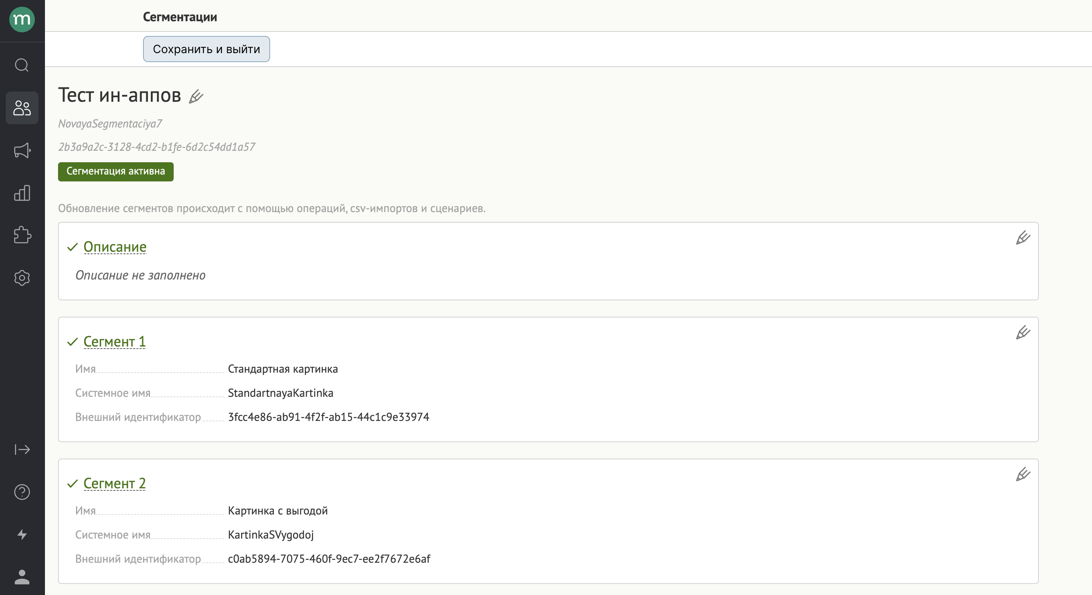Open user profile icon in the sidebar
Screen dimensions: 1092x595
click(x=22, y=577)
